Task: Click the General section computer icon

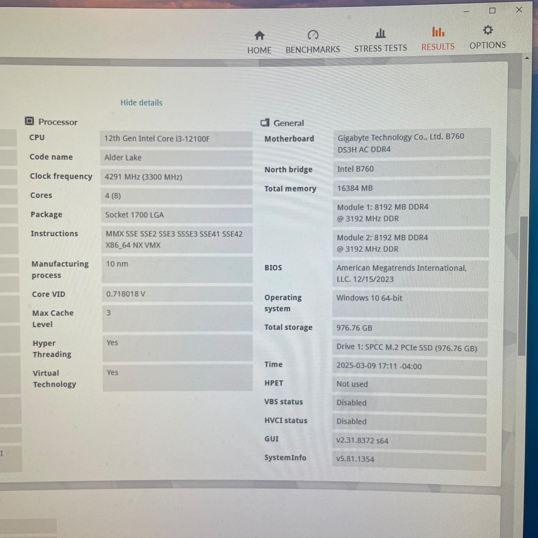Action: pyautogui.click(x=265, y=122)
